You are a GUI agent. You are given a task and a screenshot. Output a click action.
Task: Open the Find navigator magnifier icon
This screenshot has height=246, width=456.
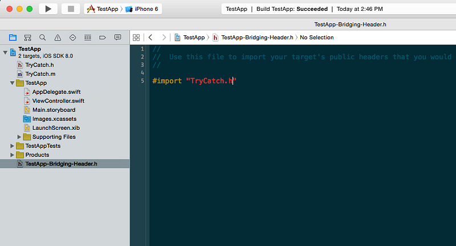pyautogui.click(x=42, y=38)
